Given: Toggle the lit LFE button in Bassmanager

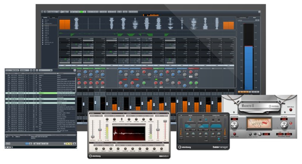Looking at the screenshot, I should pyautogui.click(x=206, y=120).
